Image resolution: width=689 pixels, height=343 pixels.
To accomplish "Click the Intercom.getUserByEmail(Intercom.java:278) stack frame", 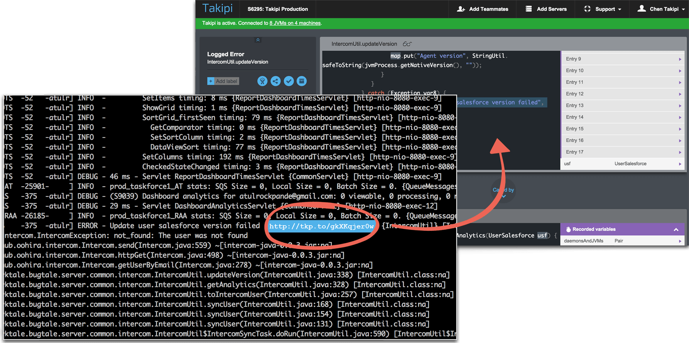I will tap(188, 265).
